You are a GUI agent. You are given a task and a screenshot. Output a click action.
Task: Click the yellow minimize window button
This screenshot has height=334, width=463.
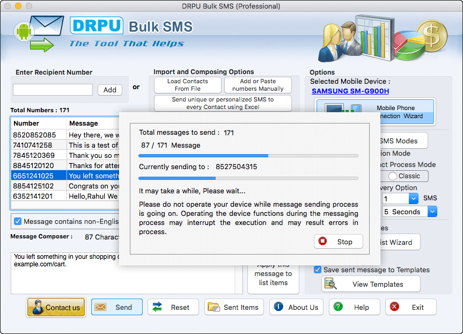(18, 5)
